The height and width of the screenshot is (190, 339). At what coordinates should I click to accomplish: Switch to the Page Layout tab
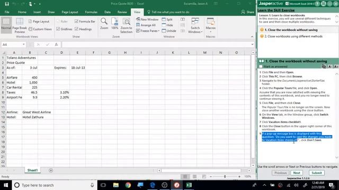point(70,12)
